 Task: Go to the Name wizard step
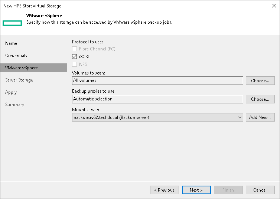point(11,43)
